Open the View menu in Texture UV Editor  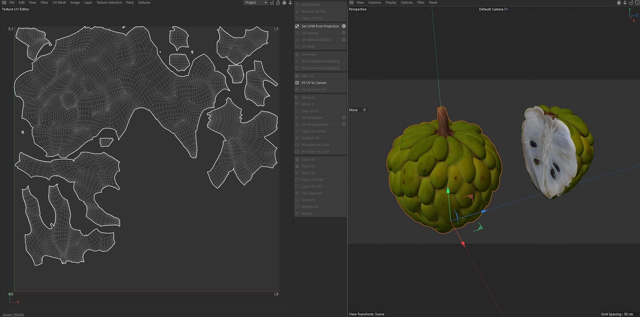[x=32, y=3]
